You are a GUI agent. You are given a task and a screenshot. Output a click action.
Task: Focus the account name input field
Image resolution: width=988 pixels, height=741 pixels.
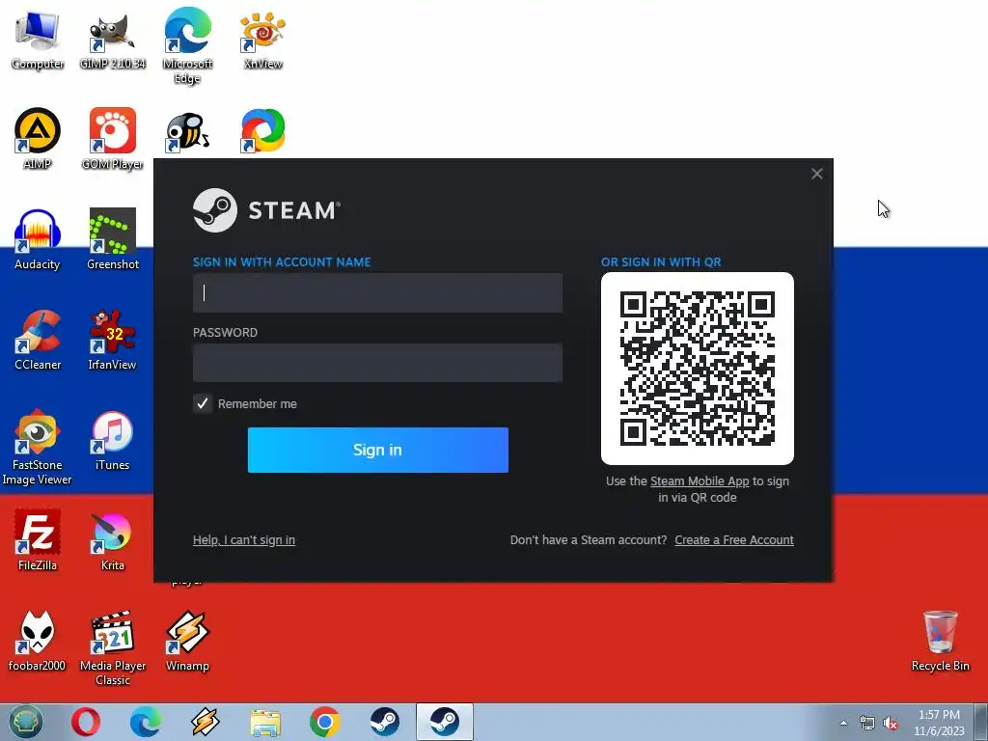[x=377, y=293]
